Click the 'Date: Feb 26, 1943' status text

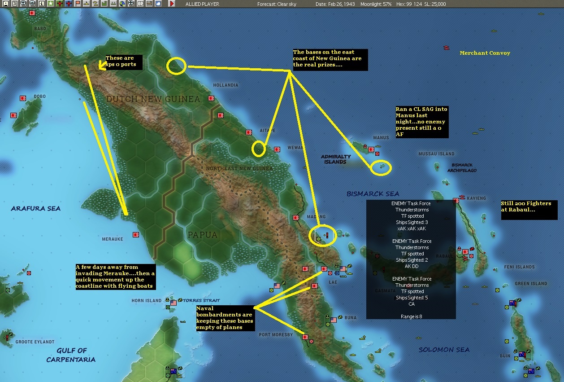336,4
